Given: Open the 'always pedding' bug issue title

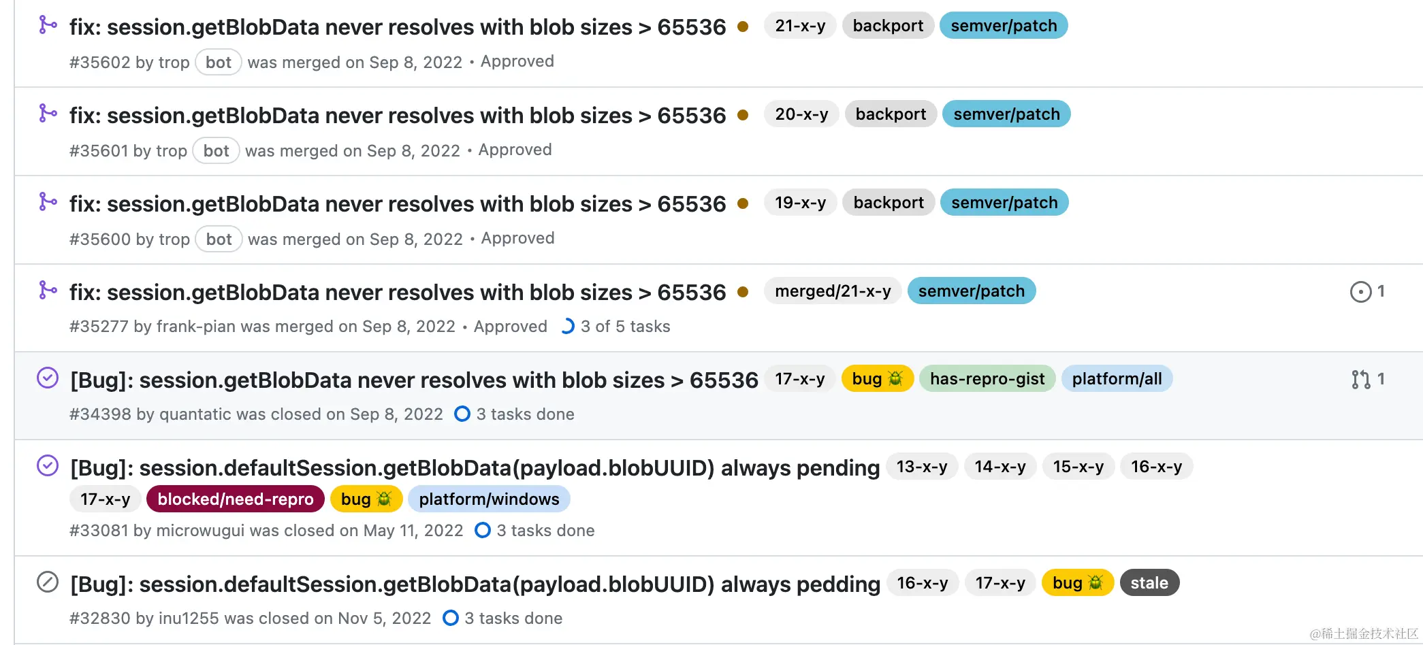Looking at the screenshot, I should point(475,584).
